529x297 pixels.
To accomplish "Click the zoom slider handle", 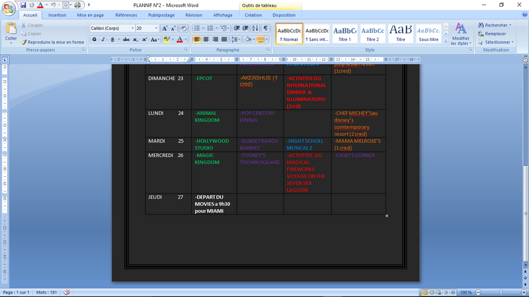I will (501, 292).
